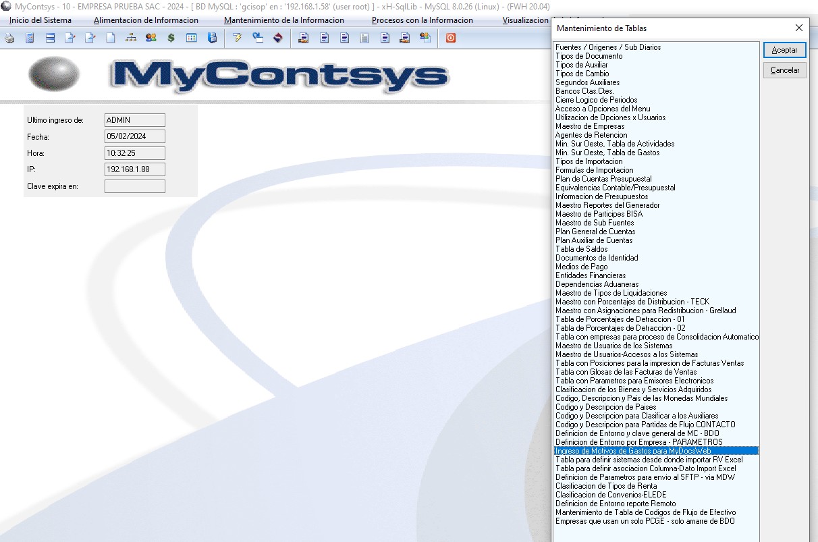This screenshot has height=542, width=818.
Task: Open Procesos con la Informacion menu
Action: 422,20
